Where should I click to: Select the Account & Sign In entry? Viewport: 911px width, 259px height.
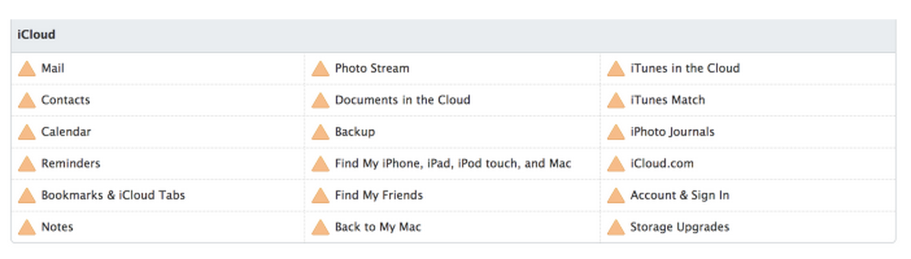point(679,196)
